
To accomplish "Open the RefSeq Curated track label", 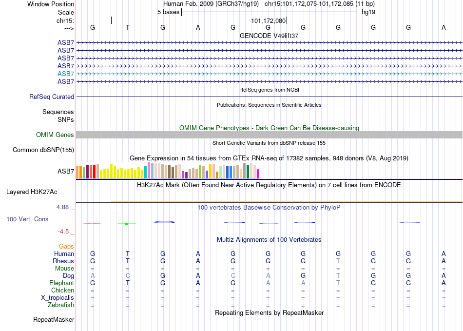I will tap(52, 97).
